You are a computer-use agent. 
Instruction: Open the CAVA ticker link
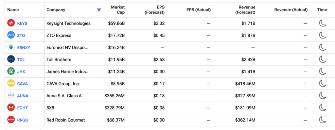23,84
